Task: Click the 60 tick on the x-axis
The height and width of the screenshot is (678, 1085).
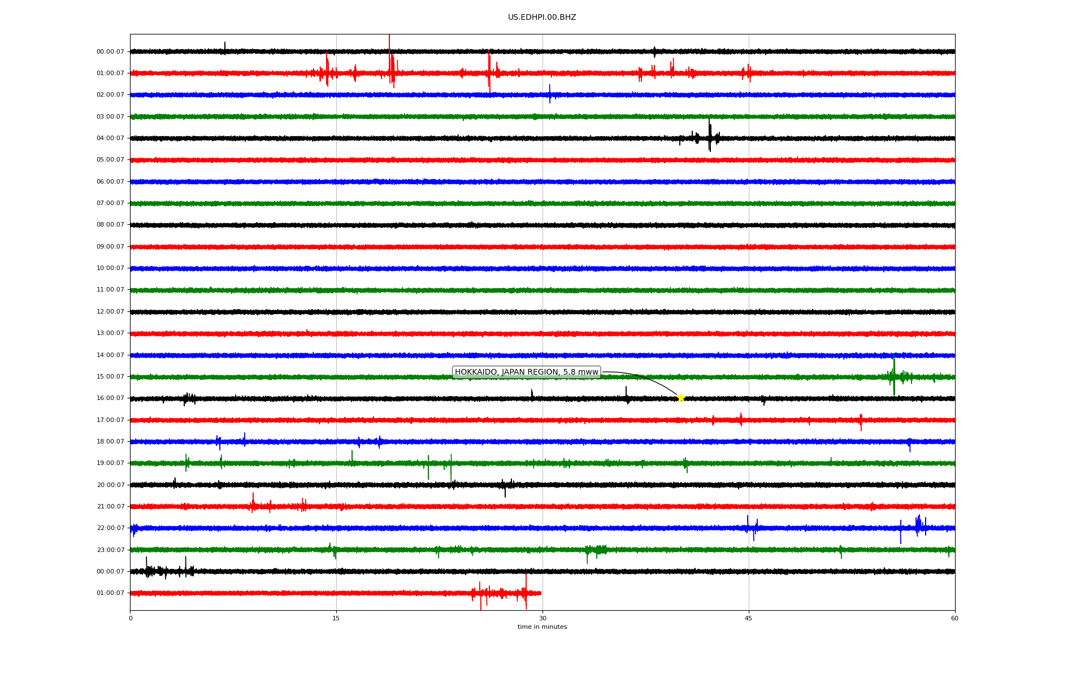Action: [954, 618]
